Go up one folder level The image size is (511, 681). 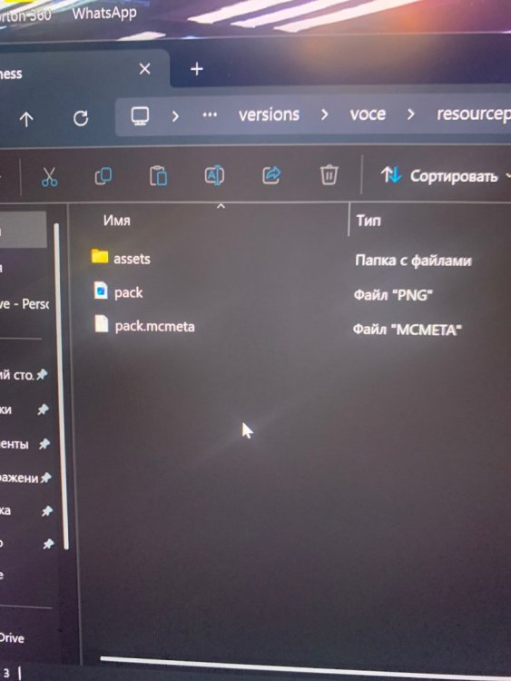pyautogui.click(x=26, y=119)
